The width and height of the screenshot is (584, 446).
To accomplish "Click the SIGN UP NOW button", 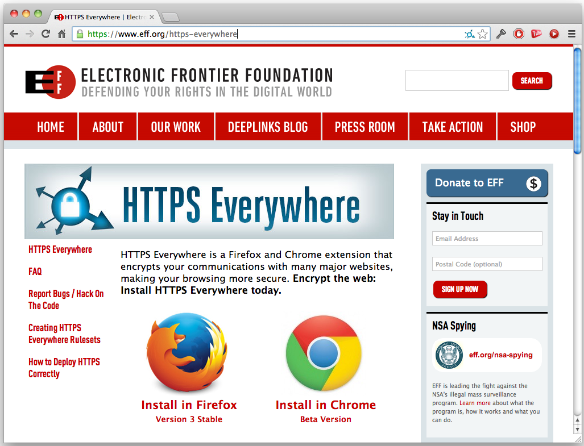I will [x=460, y=289].
